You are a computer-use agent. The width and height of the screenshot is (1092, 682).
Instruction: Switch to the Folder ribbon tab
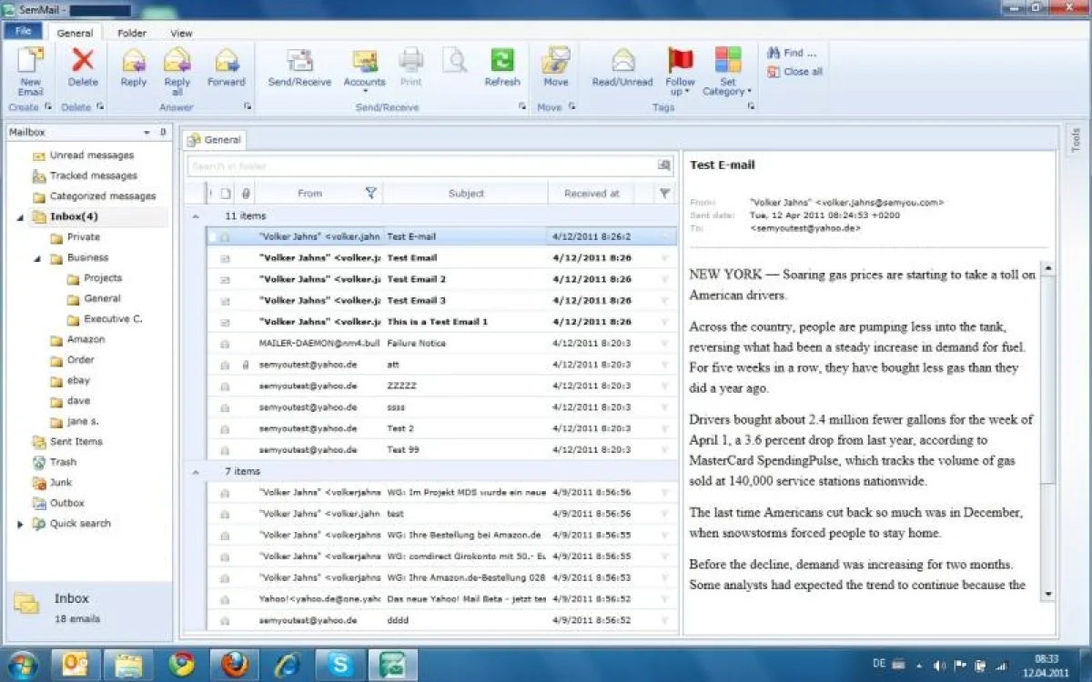pos(132,32)
